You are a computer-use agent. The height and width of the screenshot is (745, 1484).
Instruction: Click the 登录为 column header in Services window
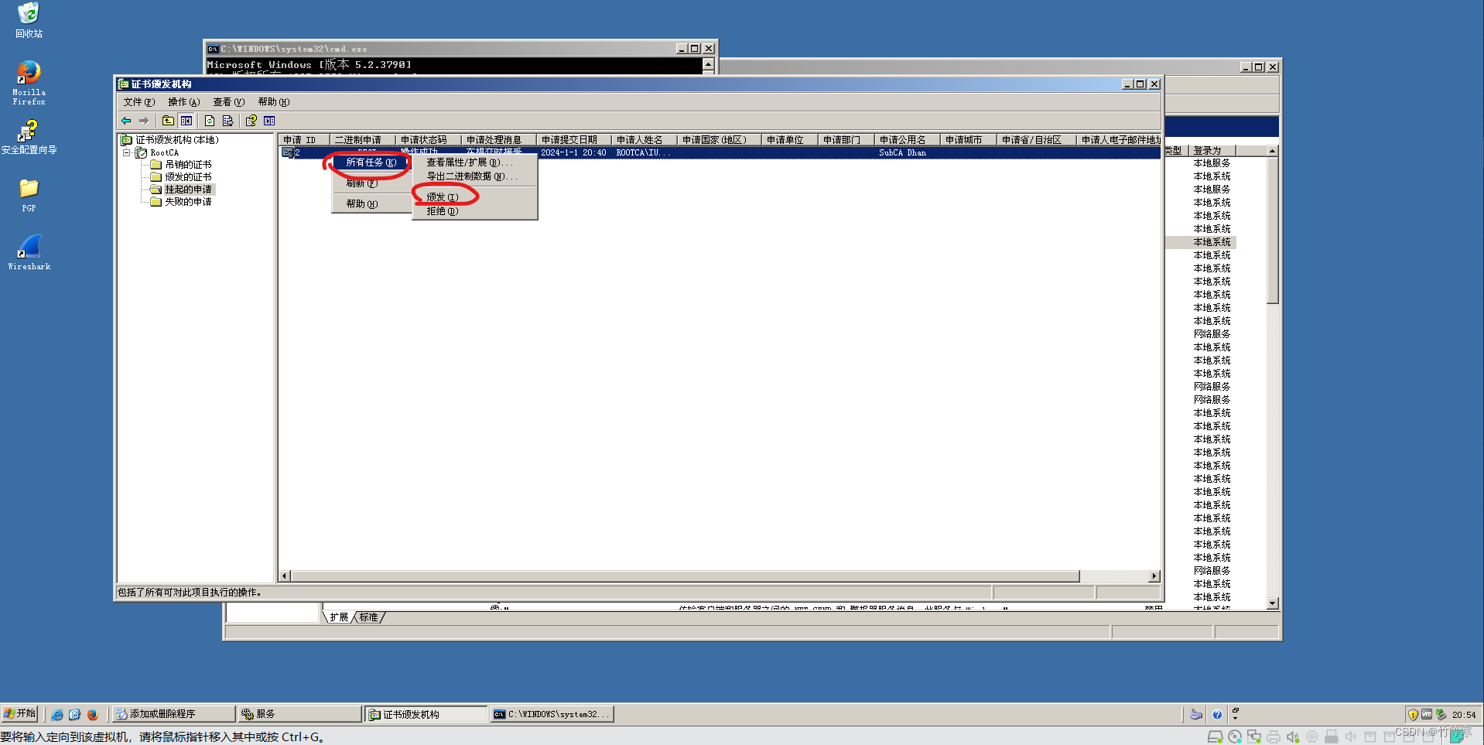coord(1213,151)
